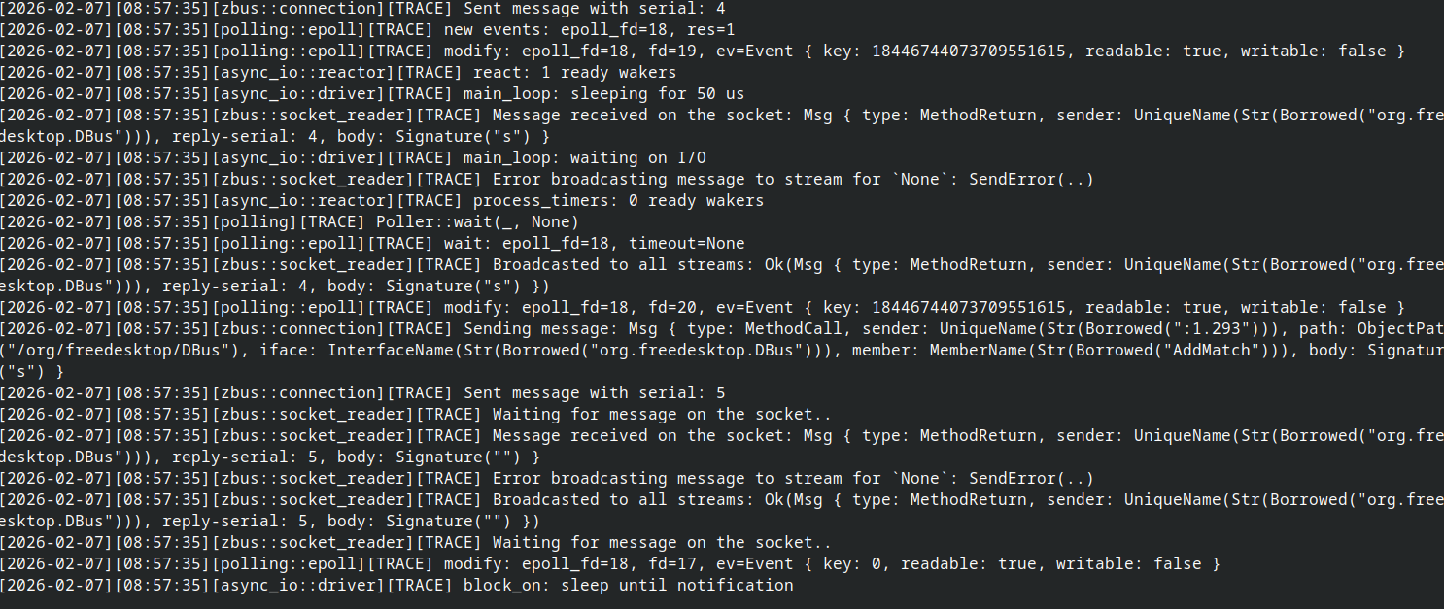Screen dimensions: 1444x609
Task: Click 'process_timers: 0 ready wakers' line
Action: 618,200
